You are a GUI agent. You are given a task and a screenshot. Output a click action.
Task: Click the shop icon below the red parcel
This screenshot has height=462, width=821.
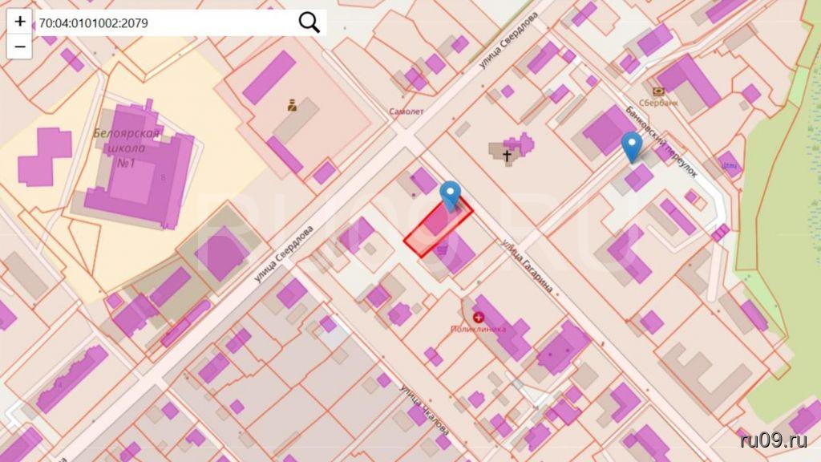point(442,249)
